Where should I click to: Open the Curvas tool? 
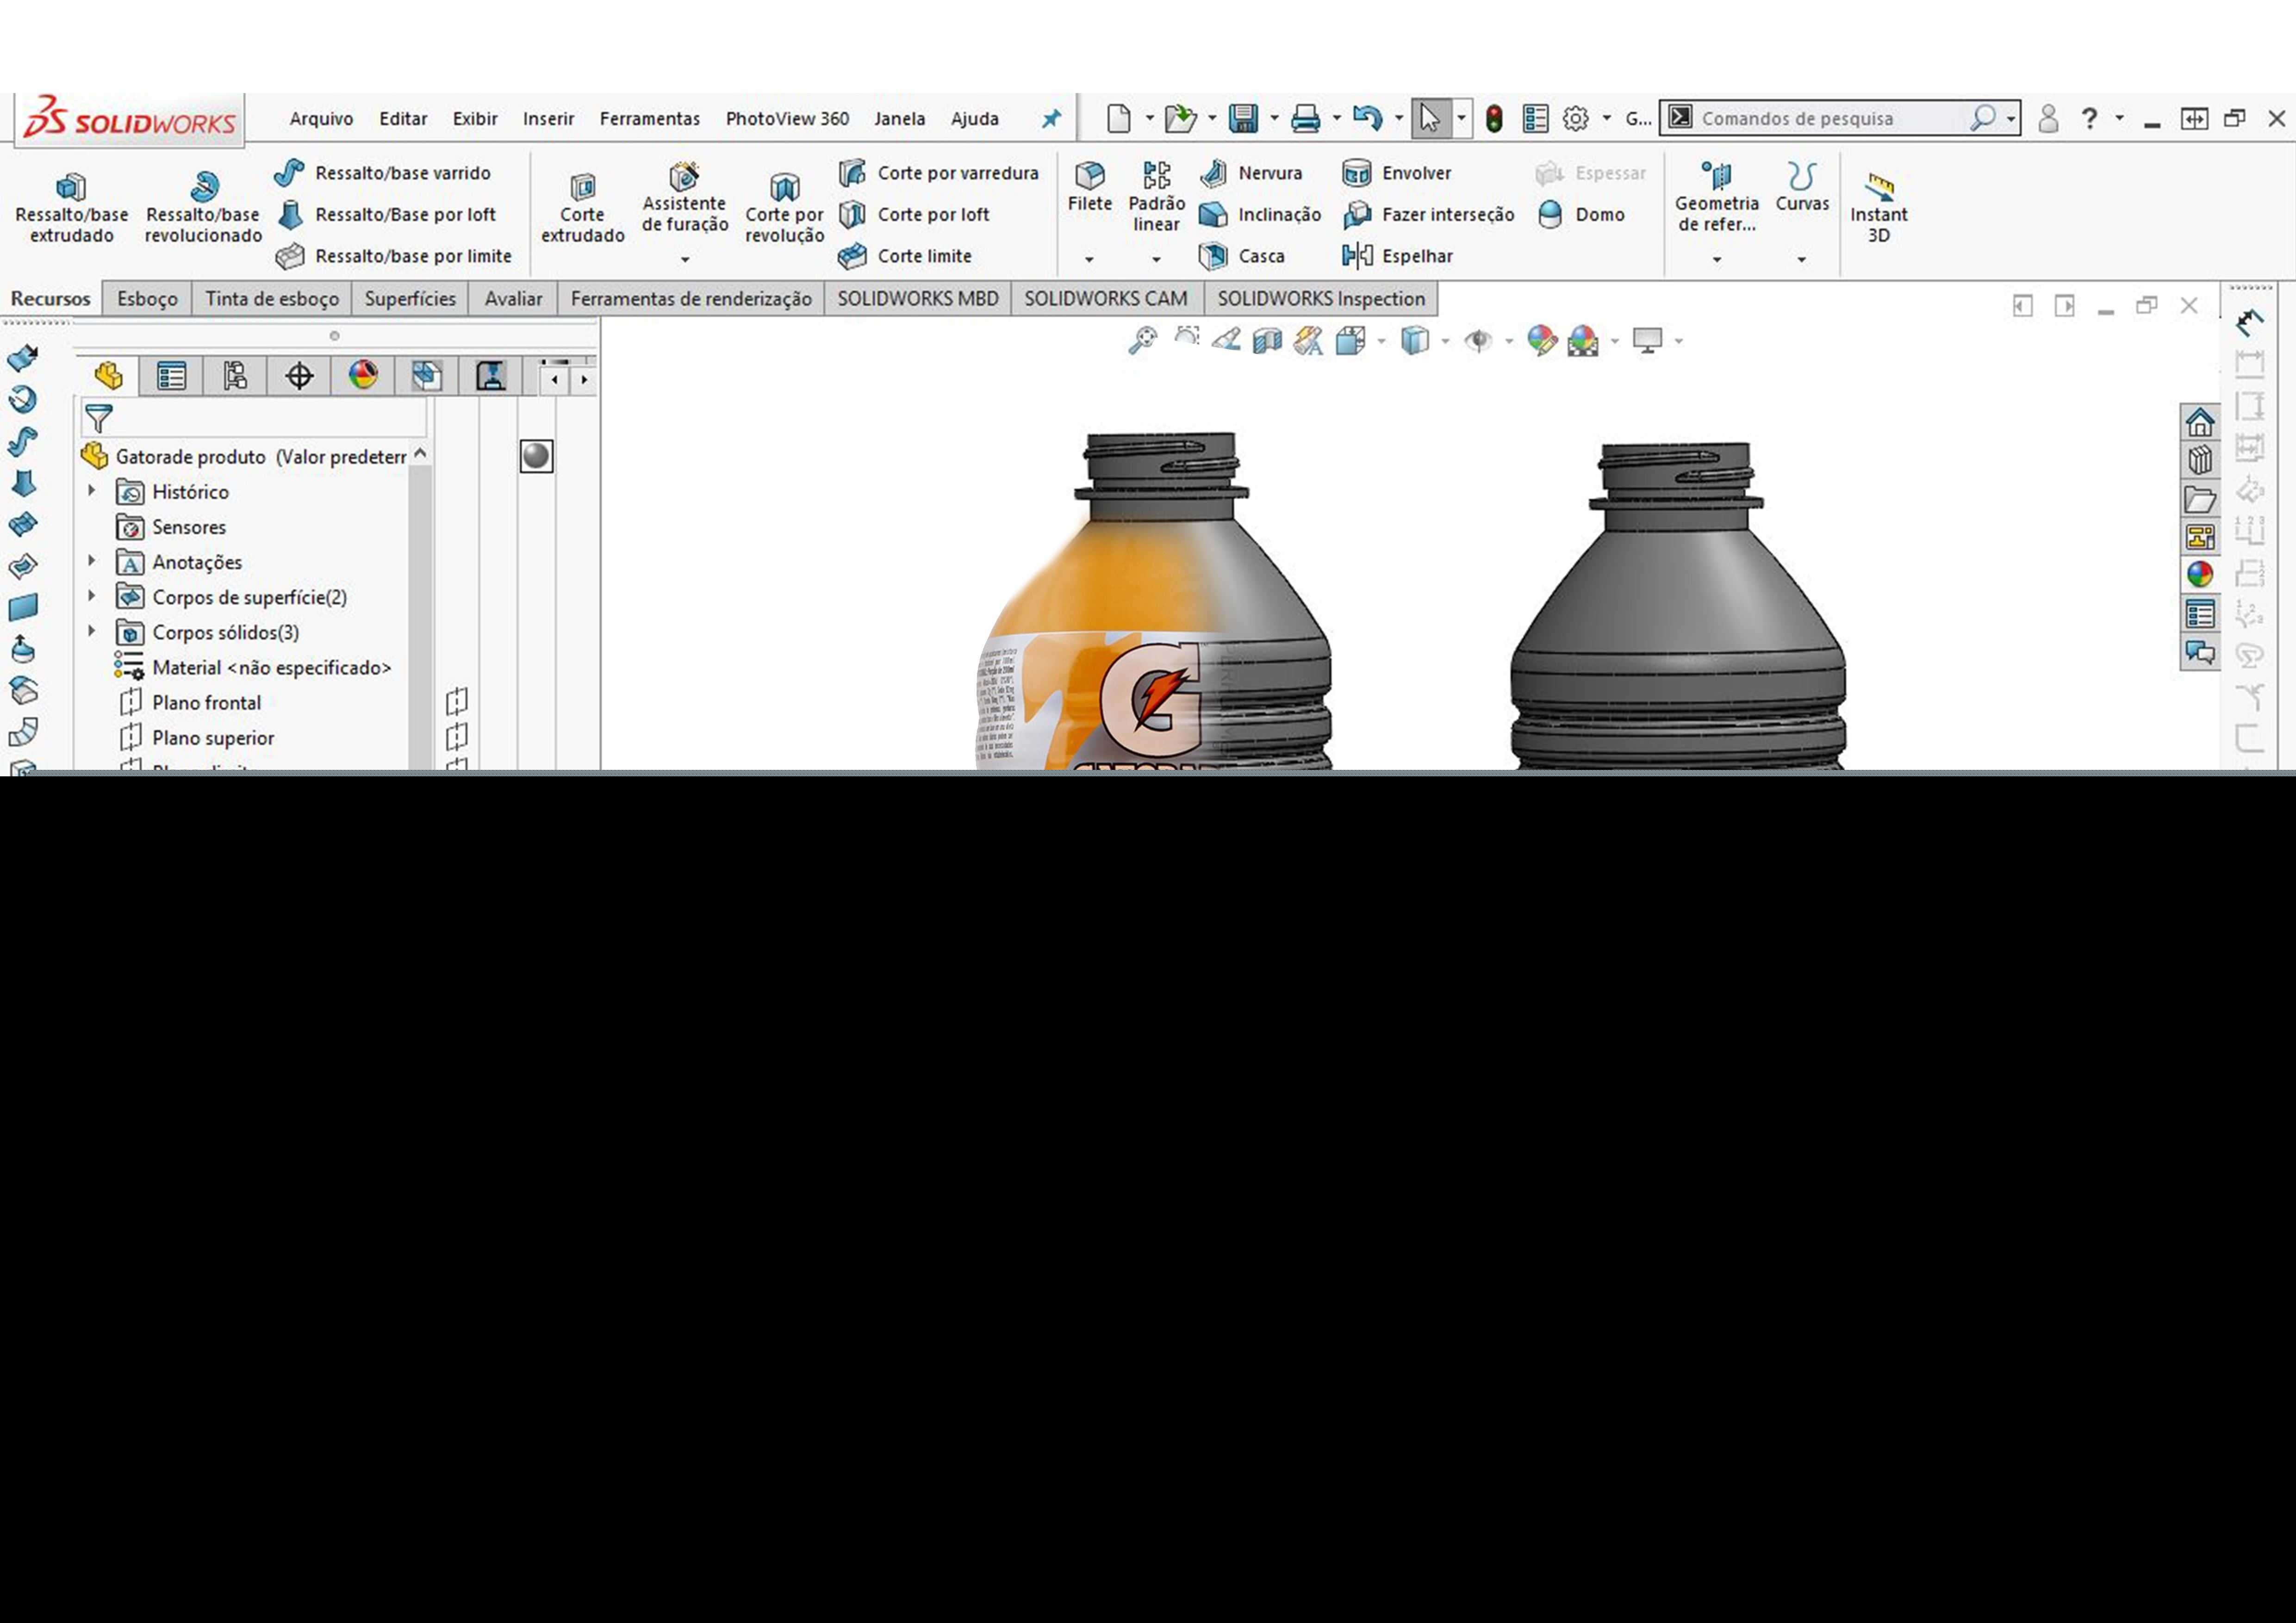1802,187
